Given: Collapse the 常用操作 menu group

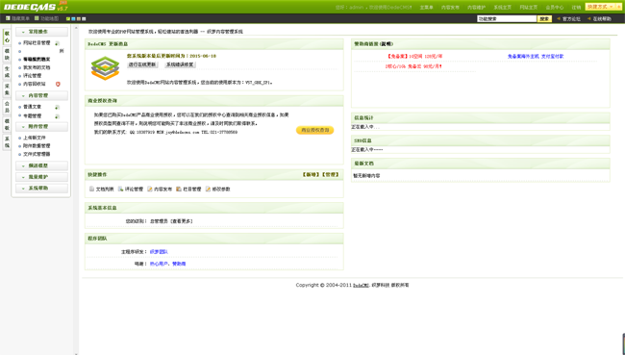Looking at the screenshot, I should [41, 32].
